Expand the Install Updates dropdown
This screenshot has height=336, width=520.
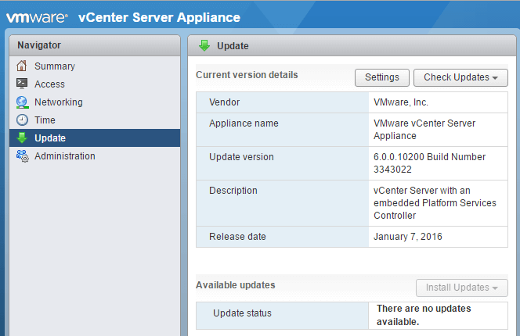pyautogui.click(x=461, y=288)
